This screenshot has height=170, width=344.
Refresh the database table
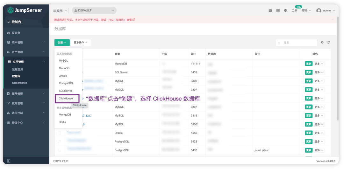(x=328, y=43)
